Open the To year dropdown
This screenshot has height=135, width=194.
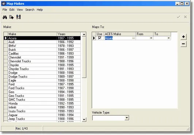(x=168, y=38)
